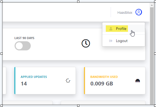
Task: Click the vertical scrollbar thumb
Action: 152,56
